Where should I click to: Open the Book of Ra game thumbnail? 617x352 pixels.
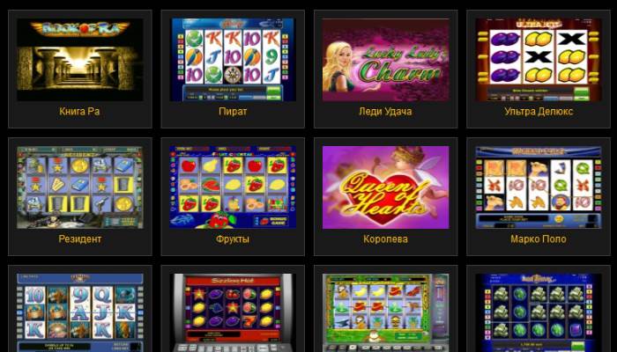[x=80, y=60]
